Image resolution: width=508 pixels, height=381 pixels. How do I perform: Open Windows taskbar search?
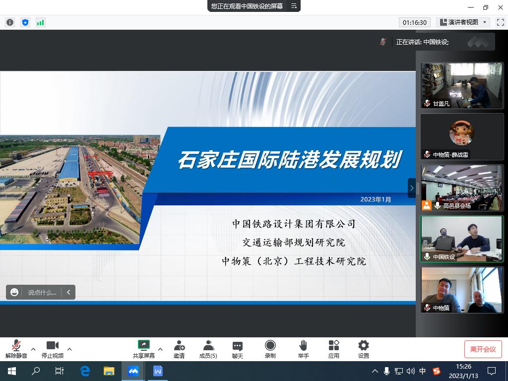(x=36, y=371)
